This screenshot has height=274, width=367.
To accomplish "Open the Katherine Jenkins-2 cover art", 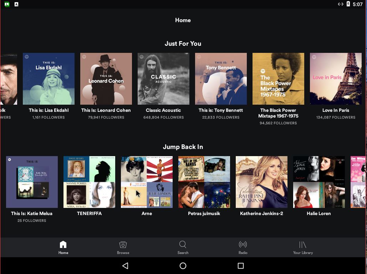I will pyautogui.click(x=261, y=182).
